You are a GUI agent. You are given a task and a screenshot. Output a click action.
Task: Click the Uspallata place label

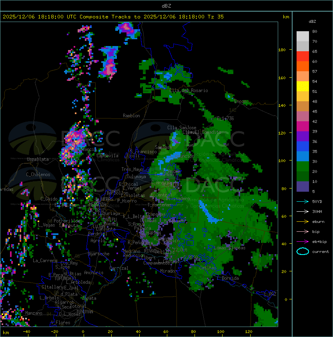point(38,159)
